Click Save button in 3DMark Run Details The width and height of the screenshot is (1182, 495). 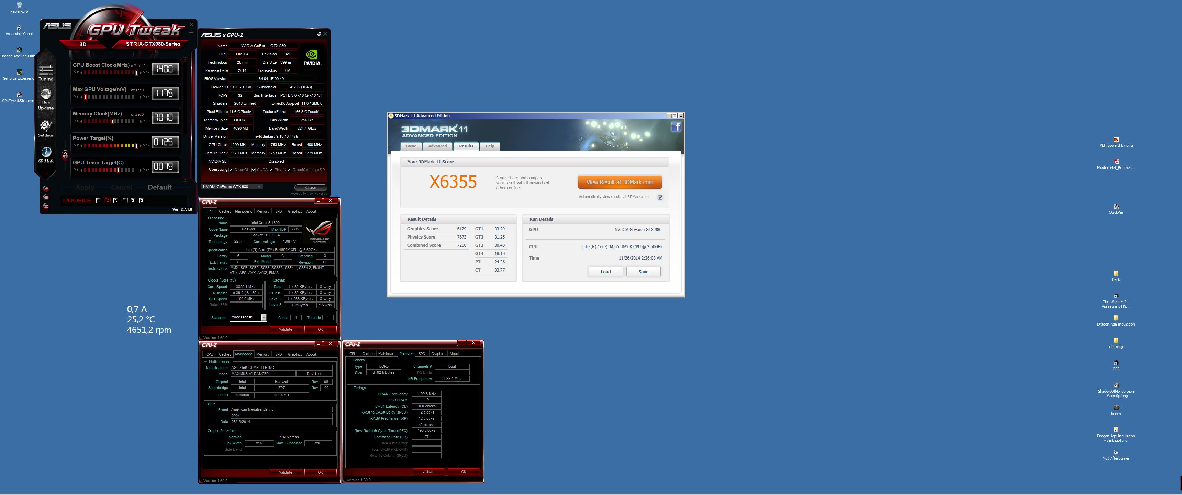click(643, 272)
